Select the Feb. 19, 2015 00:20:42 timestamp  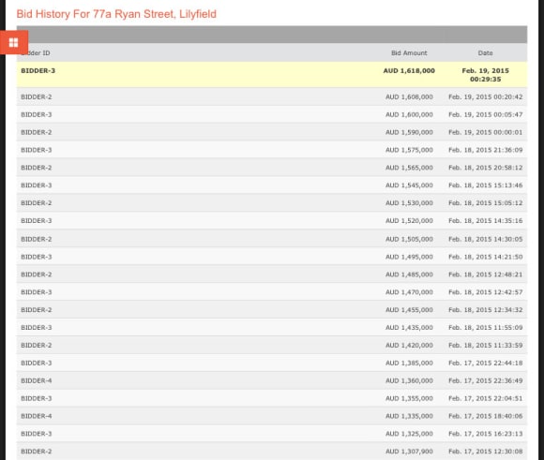tap(485, 97)
